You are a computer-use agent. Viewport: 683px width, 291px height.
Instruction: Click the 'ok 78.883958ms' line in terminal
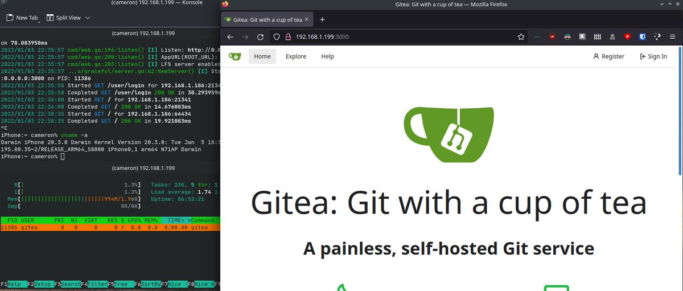24,43
